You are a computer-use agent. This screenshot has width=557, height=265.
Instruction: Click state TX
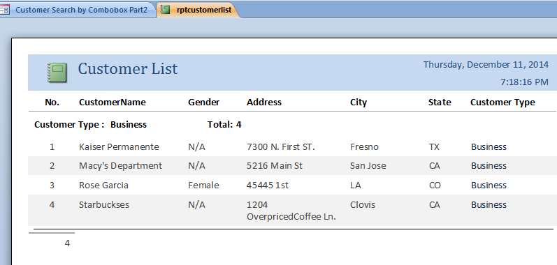(x=434, y=147)
